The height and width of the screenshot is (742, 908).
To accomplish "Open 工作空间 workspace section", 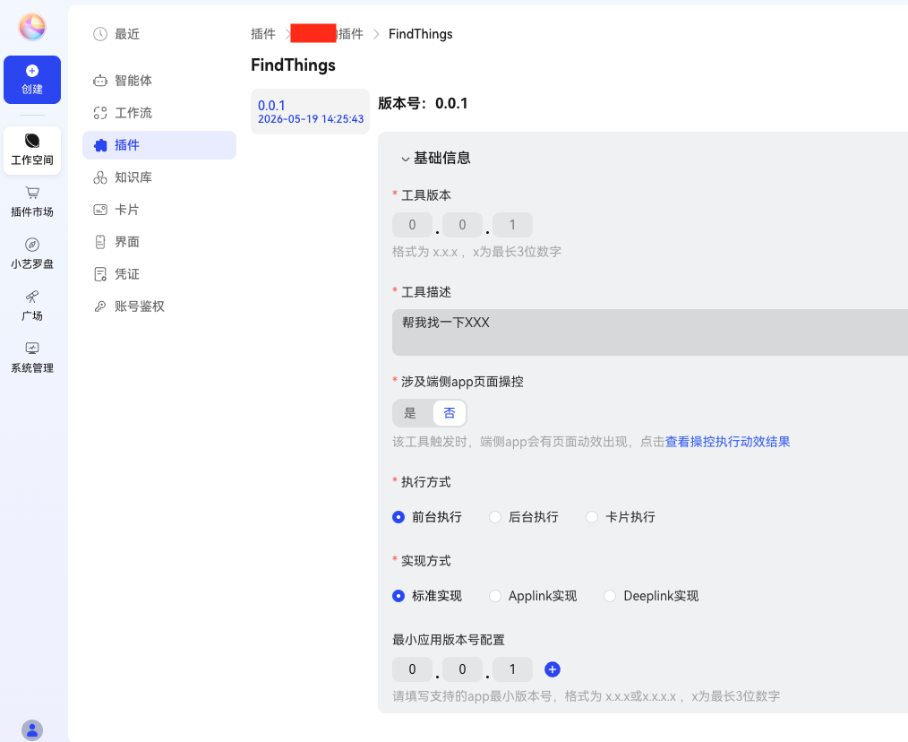I will pyautogui.click(x=32, y=151).
